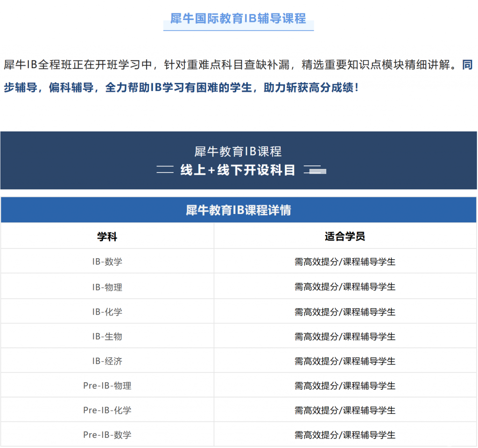Click the 适合学员 column header
478x448 pixels.
coord(345,236)
